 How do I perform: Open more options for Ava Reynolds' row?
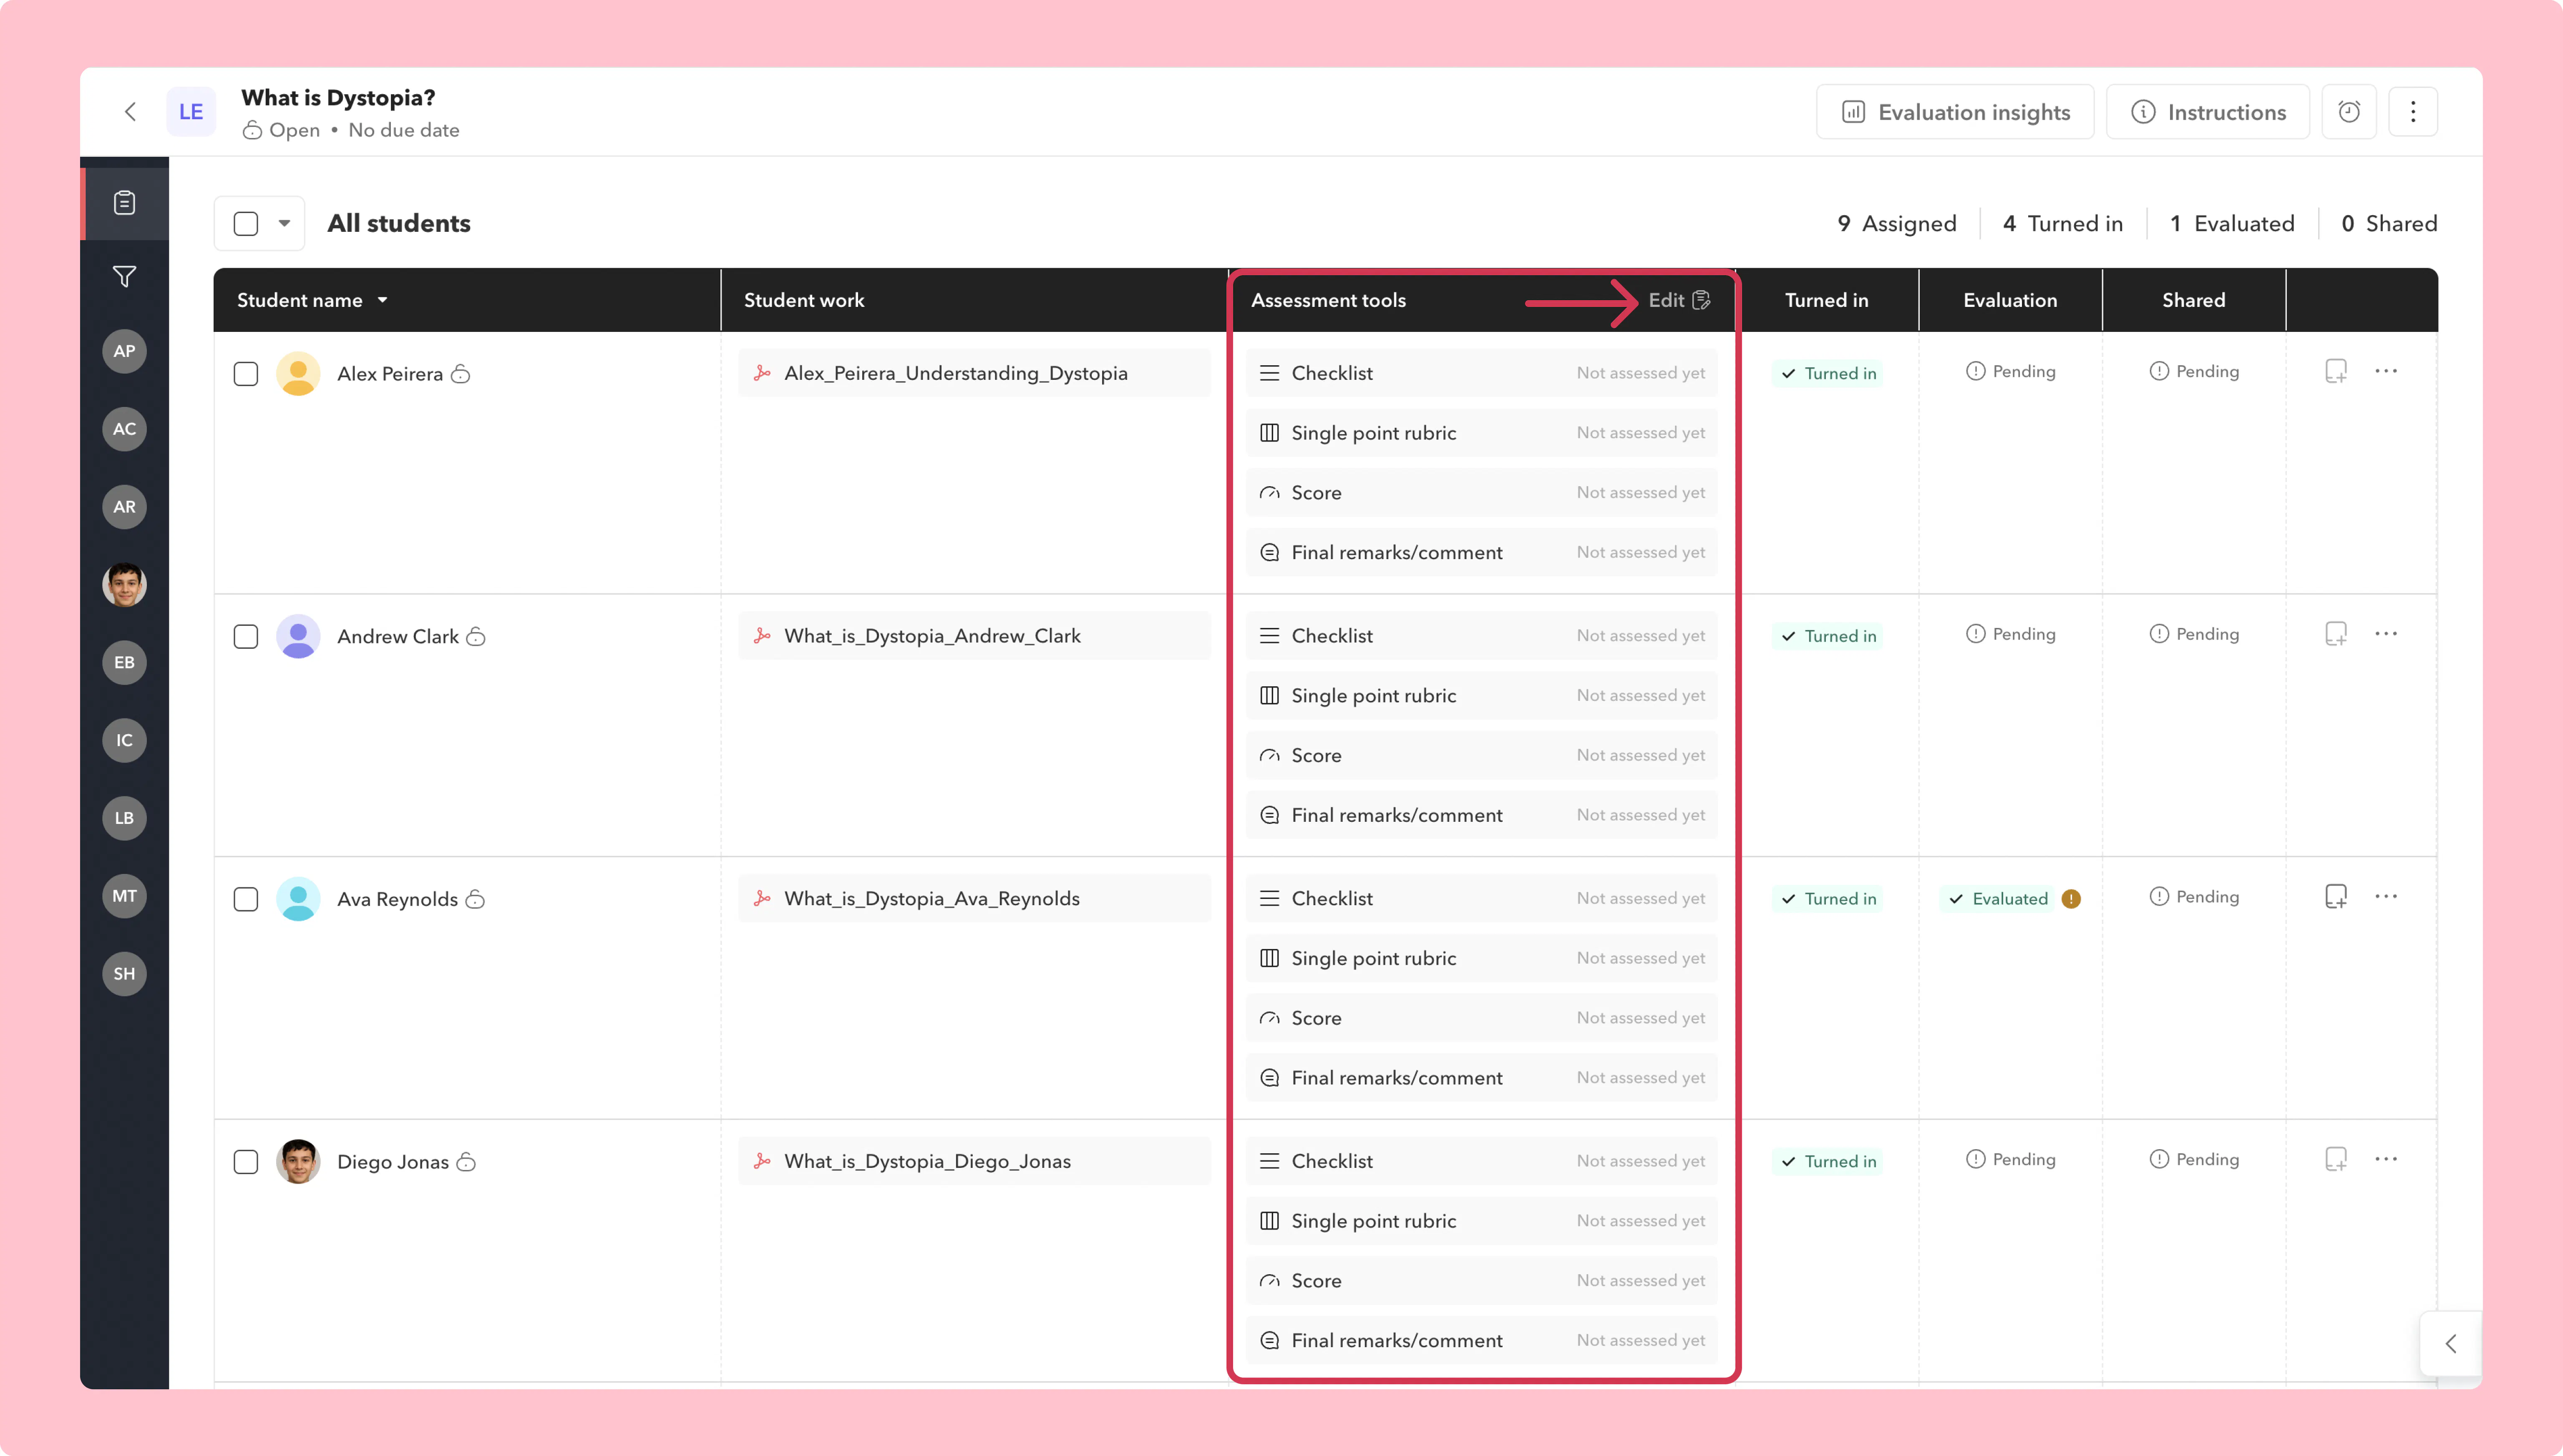(x=2386, y=897)
